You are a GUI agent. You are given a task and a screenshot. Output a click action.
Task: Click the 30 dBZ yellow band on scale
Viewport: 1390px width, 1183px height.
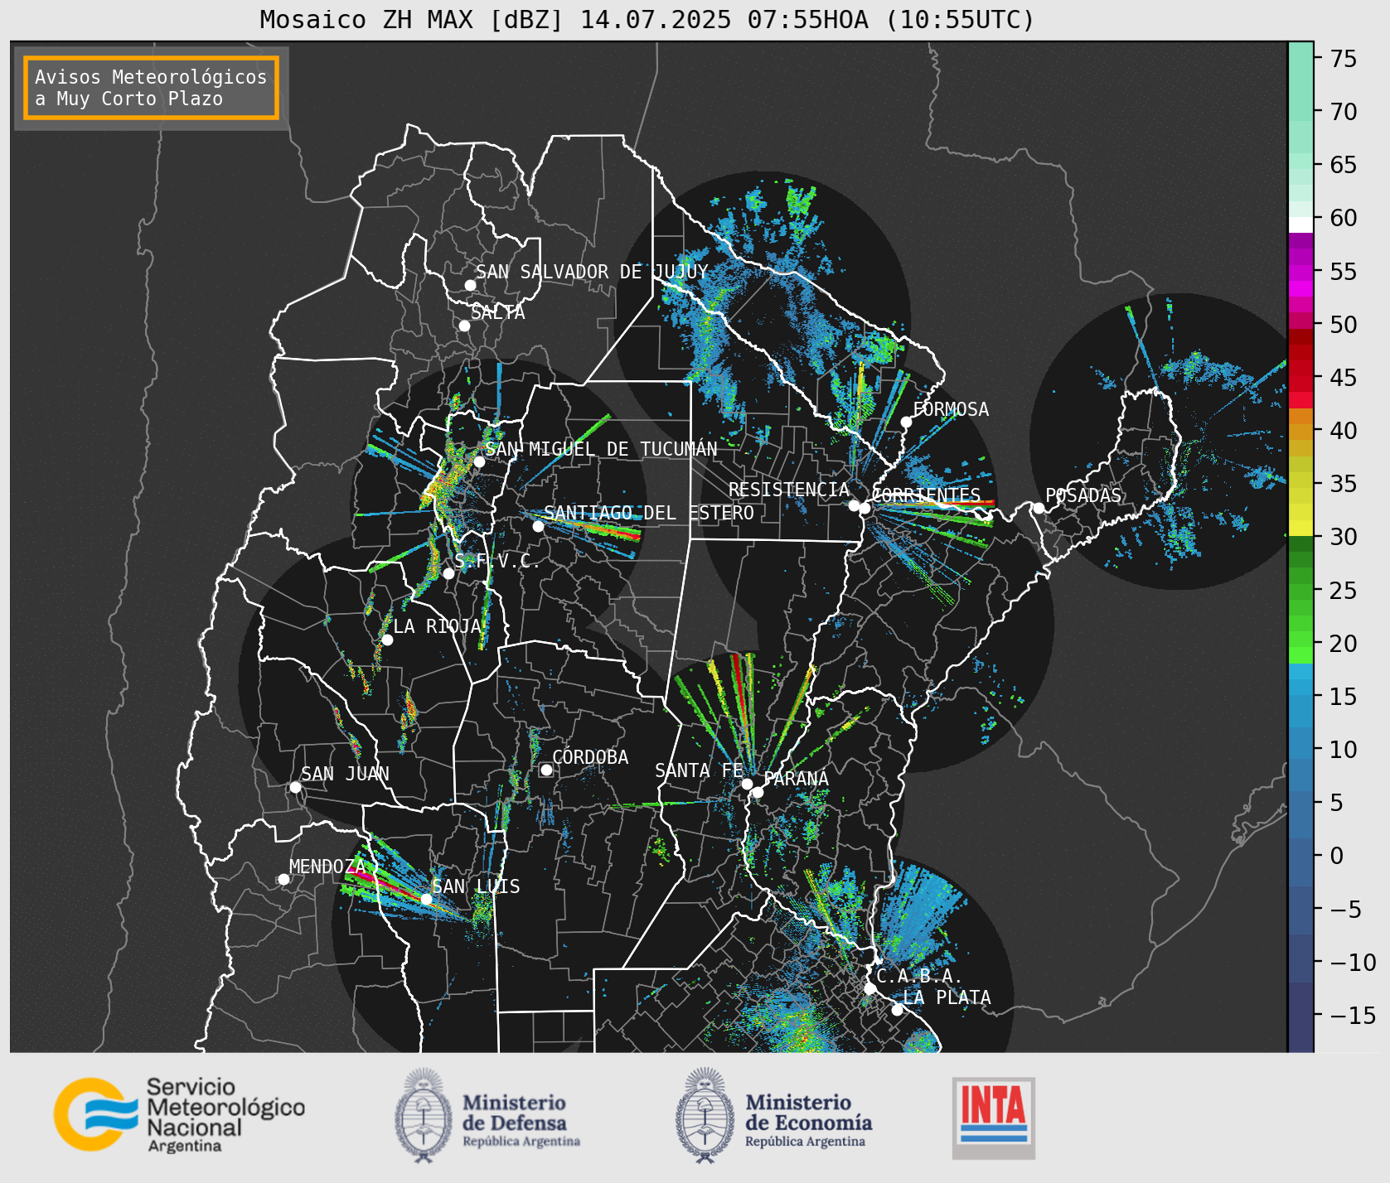(1300, 528)
